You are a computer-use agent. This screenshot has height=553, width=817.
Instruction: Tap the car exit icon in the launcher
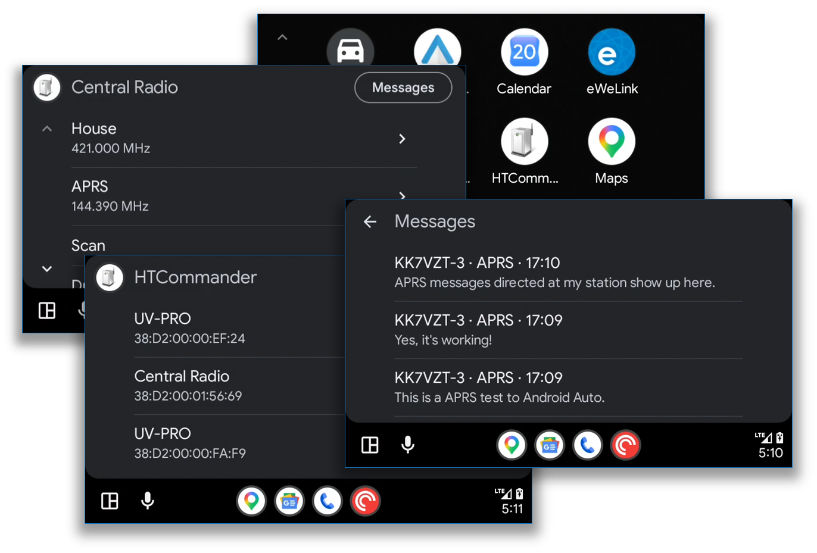tap(350, 48)
